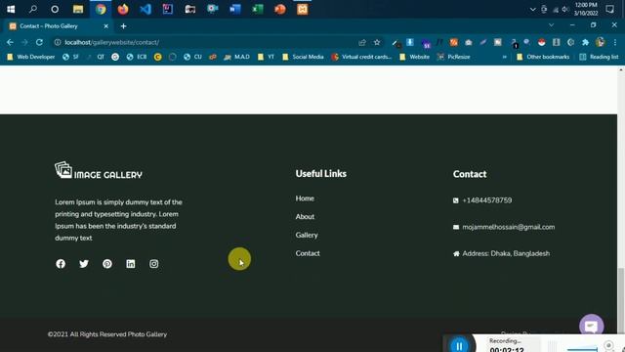Open the Pinterest social icon in footer
This screenshot has width=625, height=352.
107,264
